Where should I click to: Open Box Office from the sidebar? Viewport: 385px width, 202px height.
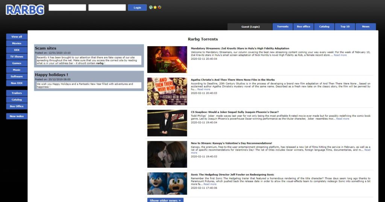click(x=17, y=106)
